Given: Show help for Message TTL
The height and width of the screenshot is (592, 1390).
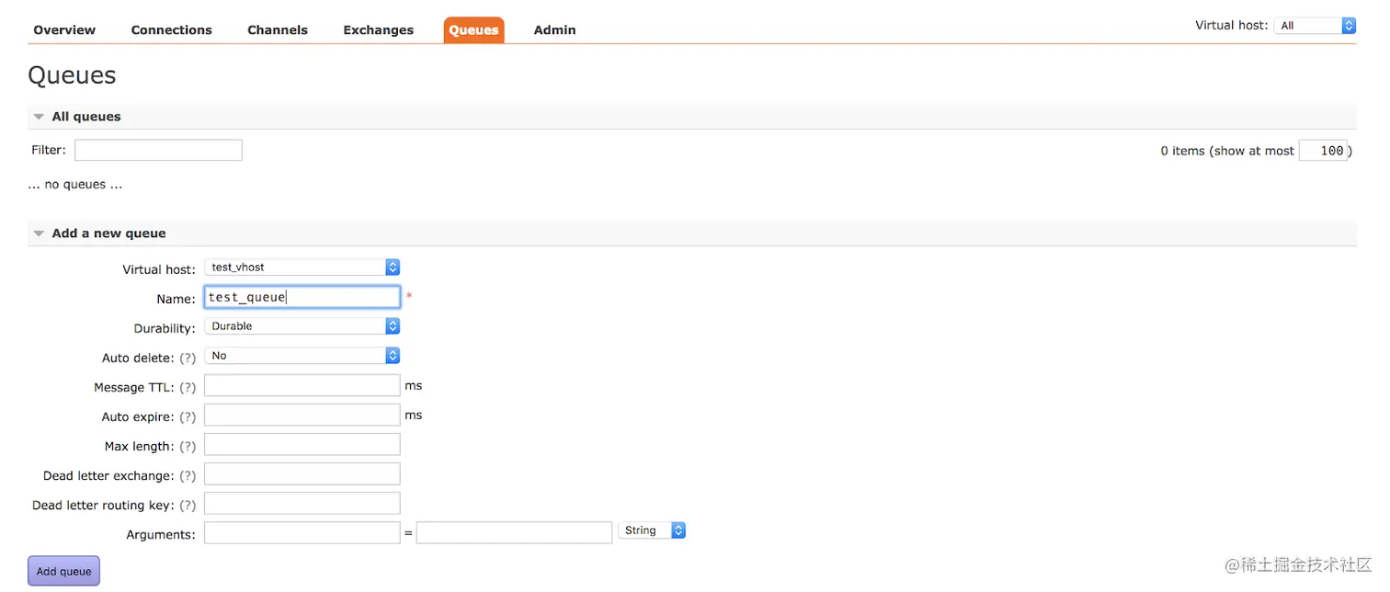Looking at the screenshot, I should 188,387.
